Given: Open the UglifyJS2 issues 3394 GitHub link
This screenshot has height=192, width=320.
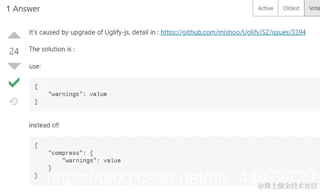Looking at the screenshot, I should point(233,32).
